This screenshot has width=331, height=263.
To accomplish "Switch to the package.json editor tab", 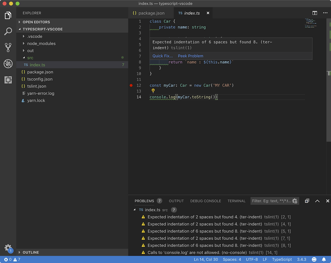I will (x=151, y=13).
